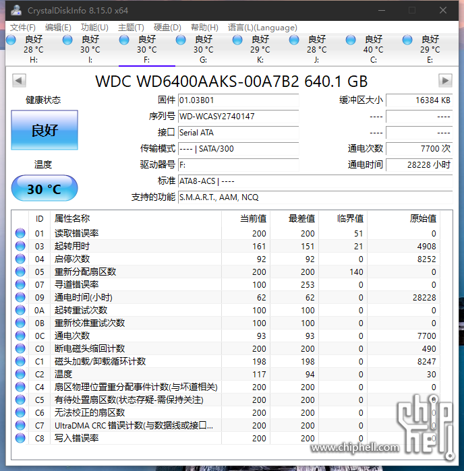Click raw value 4908 of 起转用时
464x471 pixels.
(426, 247)
